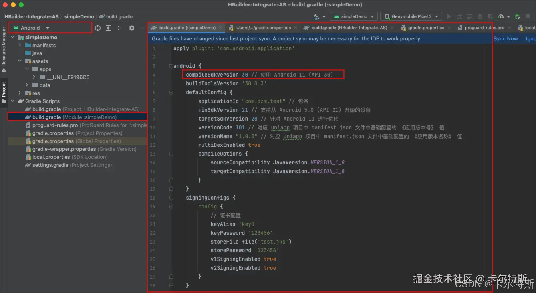Click the Make Project hammer icon

(316, 16)
